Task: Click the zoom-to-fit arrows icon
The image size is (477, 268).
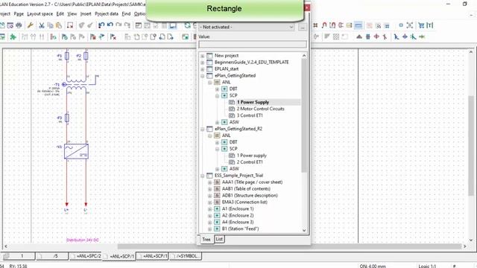Action: [410, 25]
